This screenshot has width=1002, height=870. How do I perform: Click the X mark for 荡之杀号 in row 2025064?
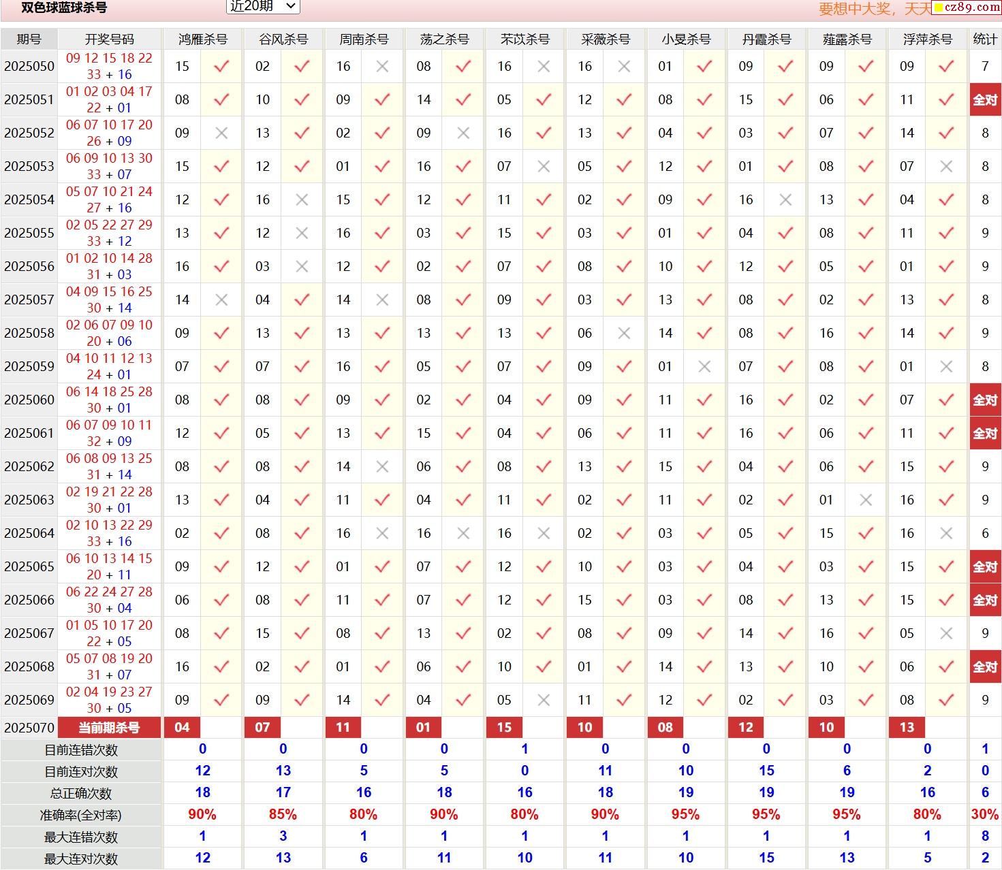[x=463, y=533]
